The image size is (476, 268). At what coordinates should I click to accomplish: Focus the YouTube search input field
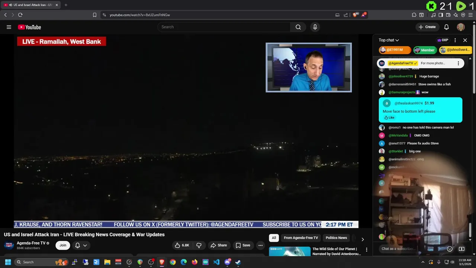tap(224, 27)
